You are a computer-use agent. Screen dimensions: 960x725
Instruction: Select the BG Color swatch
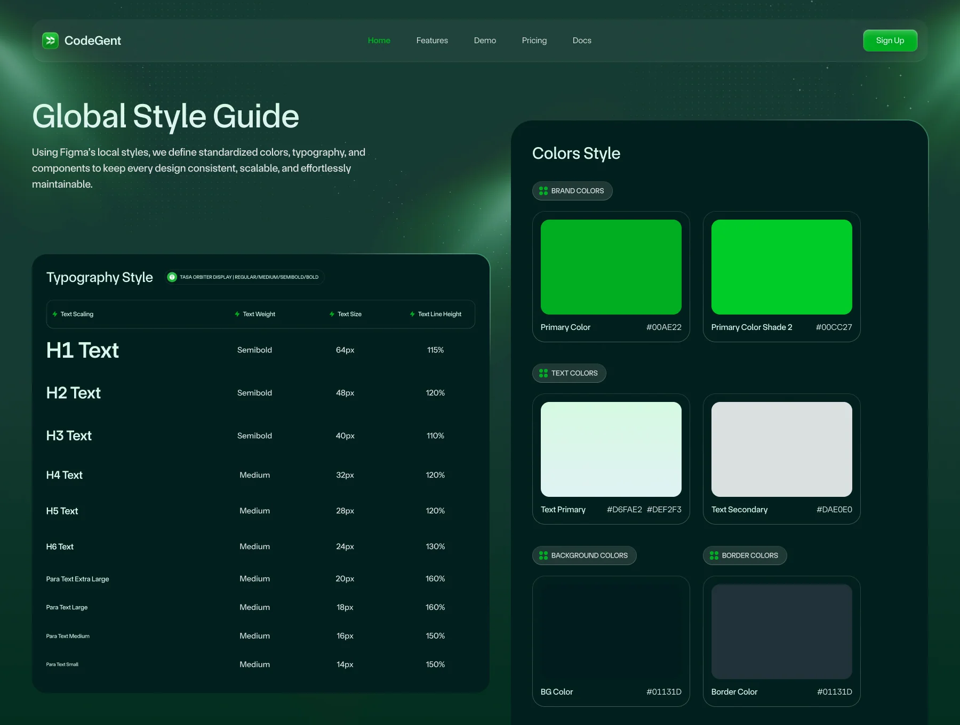(611, 632)
